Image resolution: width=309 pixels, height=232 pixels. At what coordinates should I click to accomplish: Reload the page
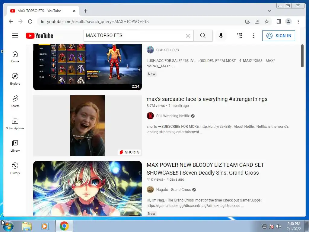[30, 21]
